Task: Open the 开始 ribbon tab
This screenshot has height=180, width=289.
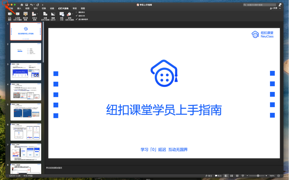Action: coord(11,9)
